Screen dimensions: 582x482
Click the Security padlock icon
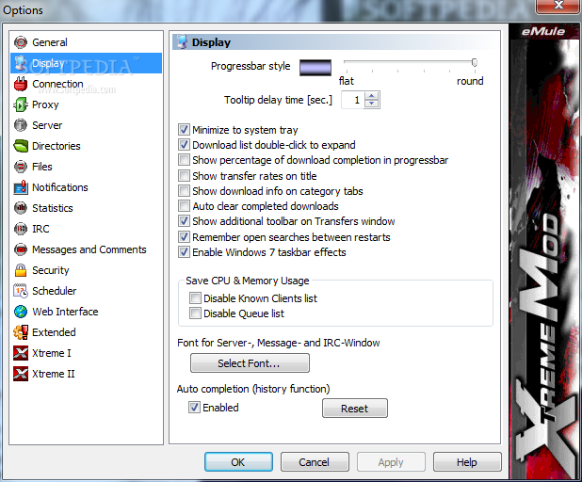point(21,270)
